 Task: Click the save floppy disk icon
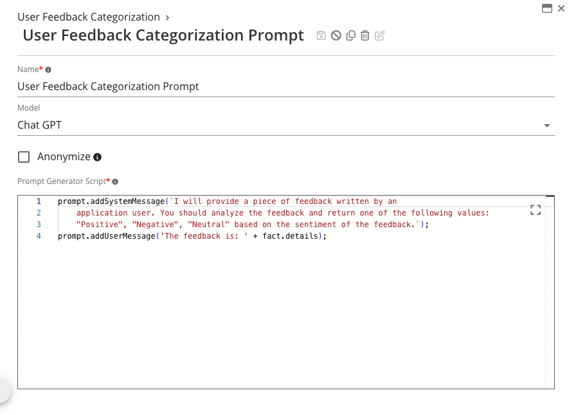click(321, 35)
